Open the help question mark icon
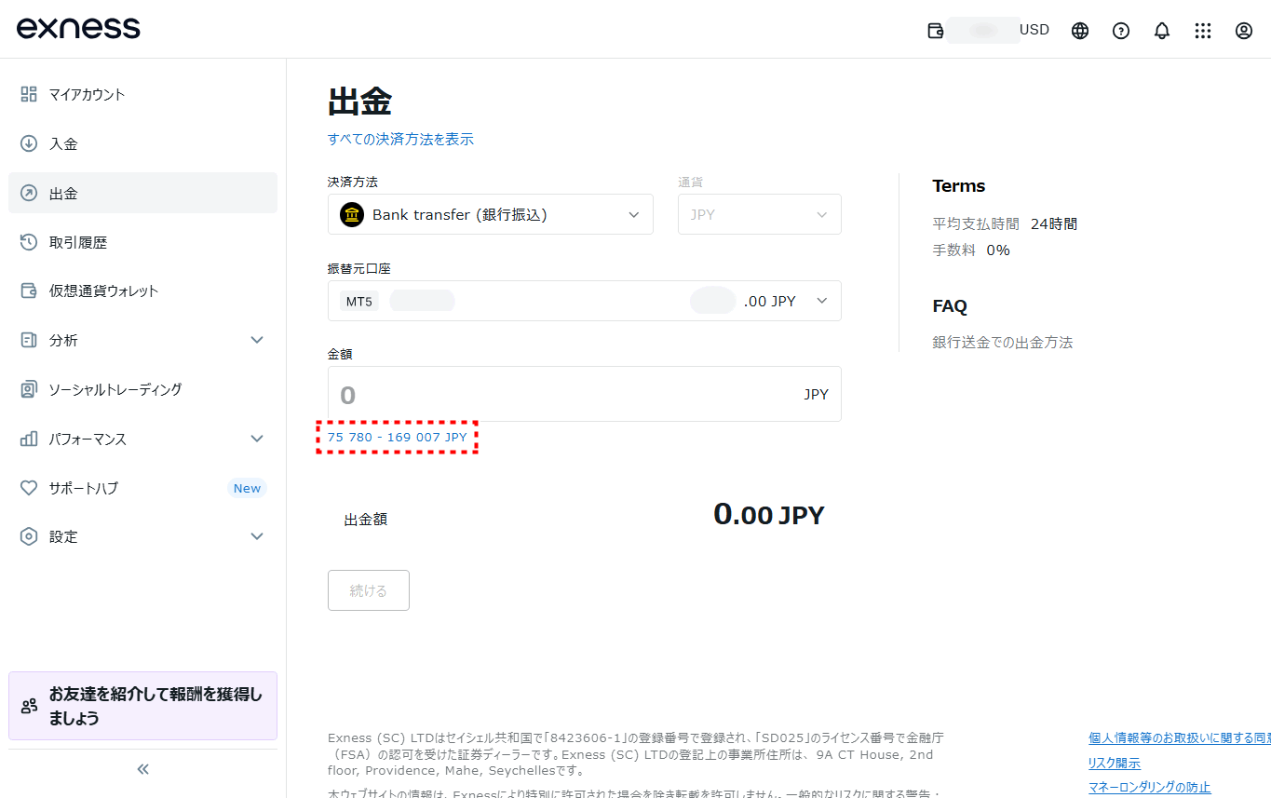Image resolution: width=1271 pixels, height=798 pixels. [x=1121, y=31]
